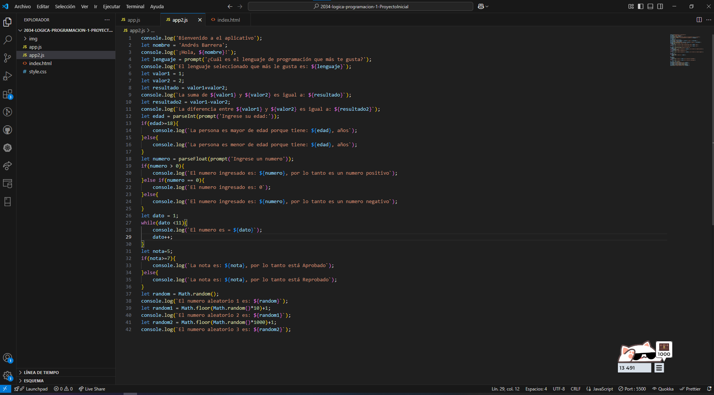This screenshot has width=714, height=395.
Task: Expand the ESQUEMA section
Action: click(x=66, y=381)
